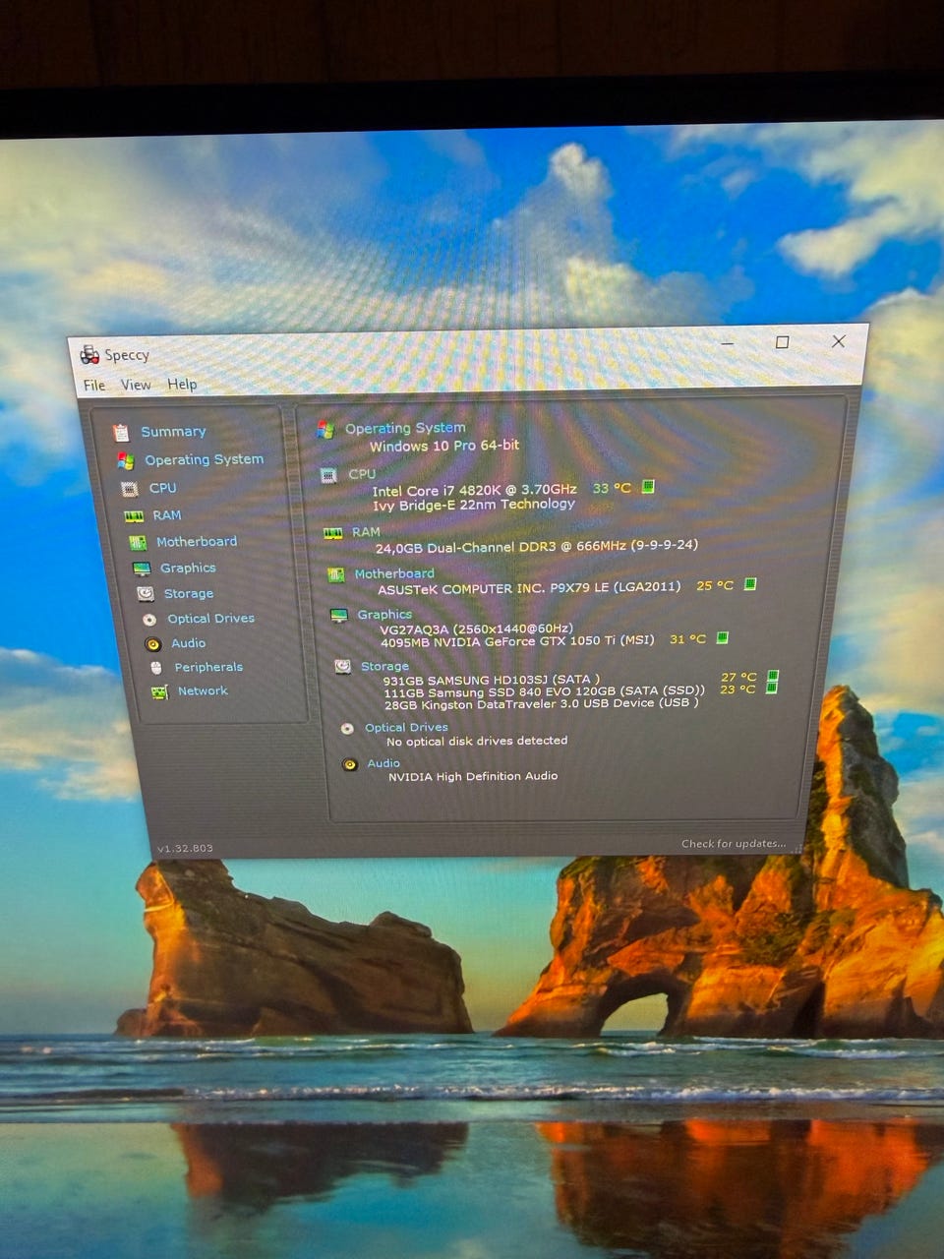
Task: Click the Summary clipboard icon in sidebar
Action: point(121,433)
